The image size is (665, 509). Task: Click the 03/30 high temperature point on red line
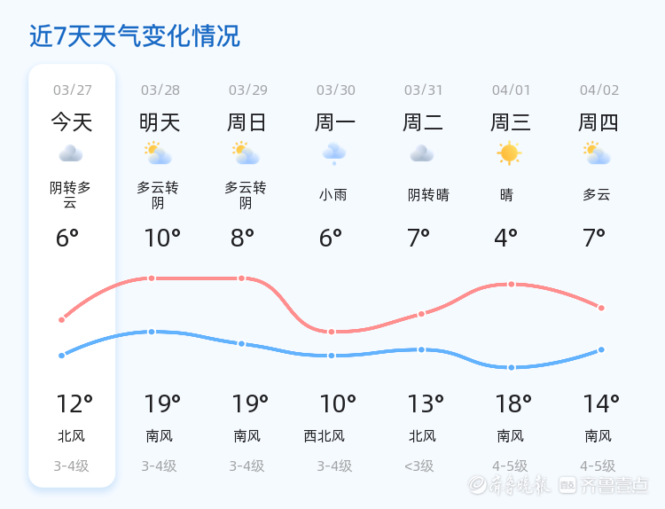[332, 332]
